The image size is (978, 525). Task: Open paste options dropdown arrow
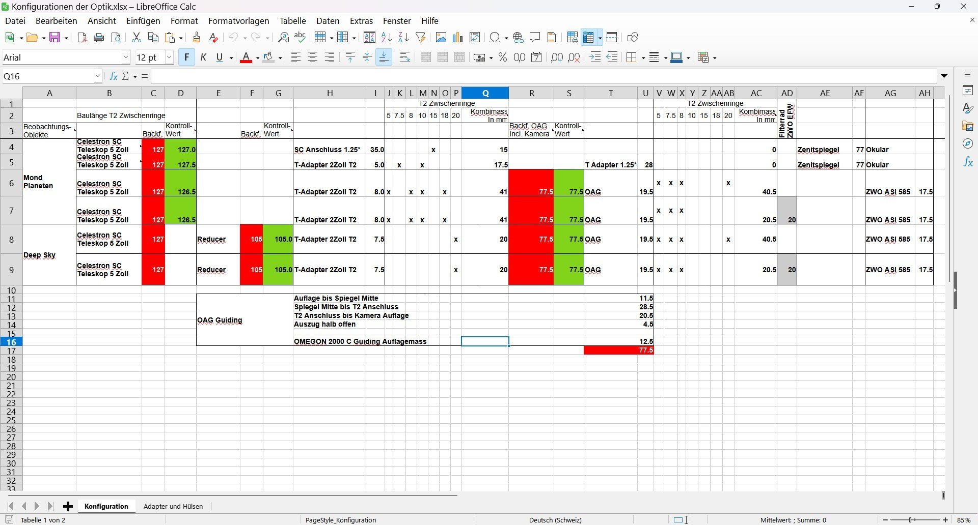pyautogui.click(x=181, y=38)
